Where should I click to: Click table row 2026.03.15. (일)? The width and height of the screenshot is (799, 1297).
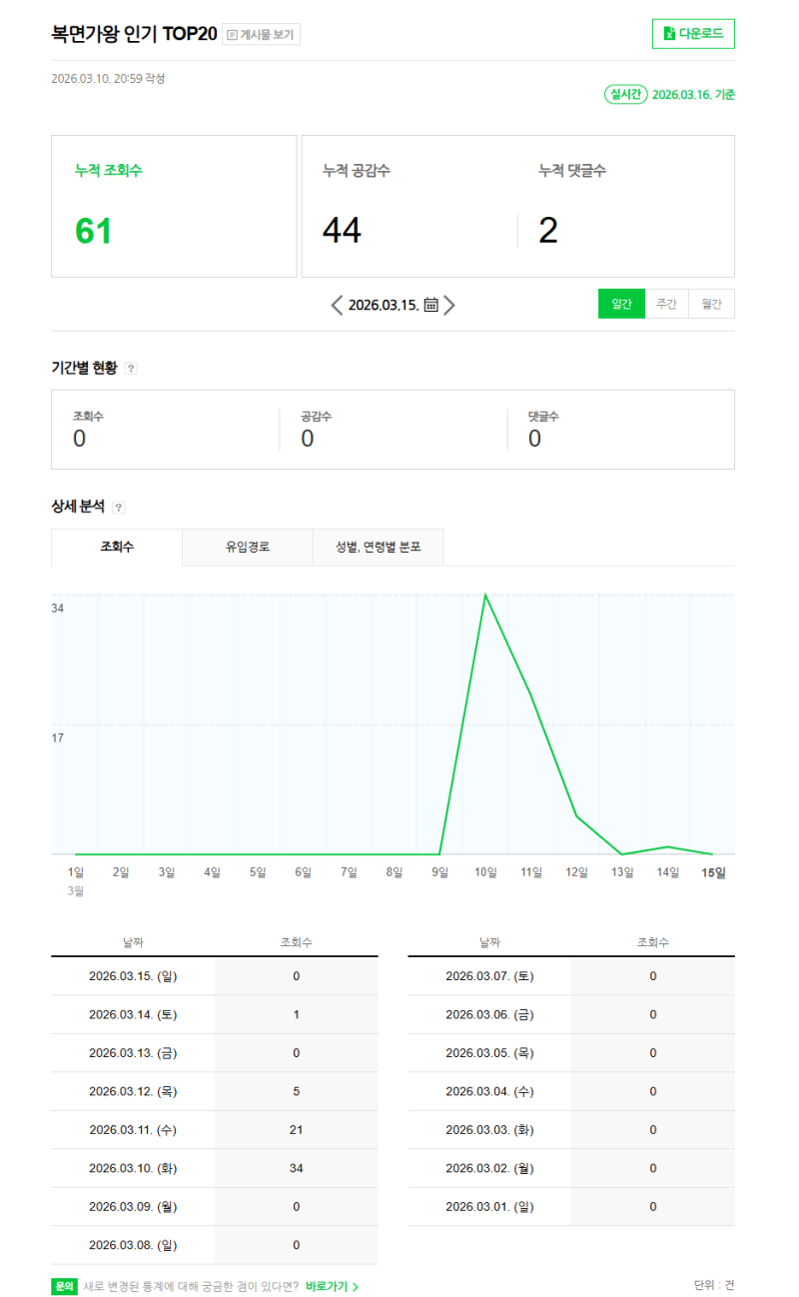pyautogui.click(x=215, y=976)
